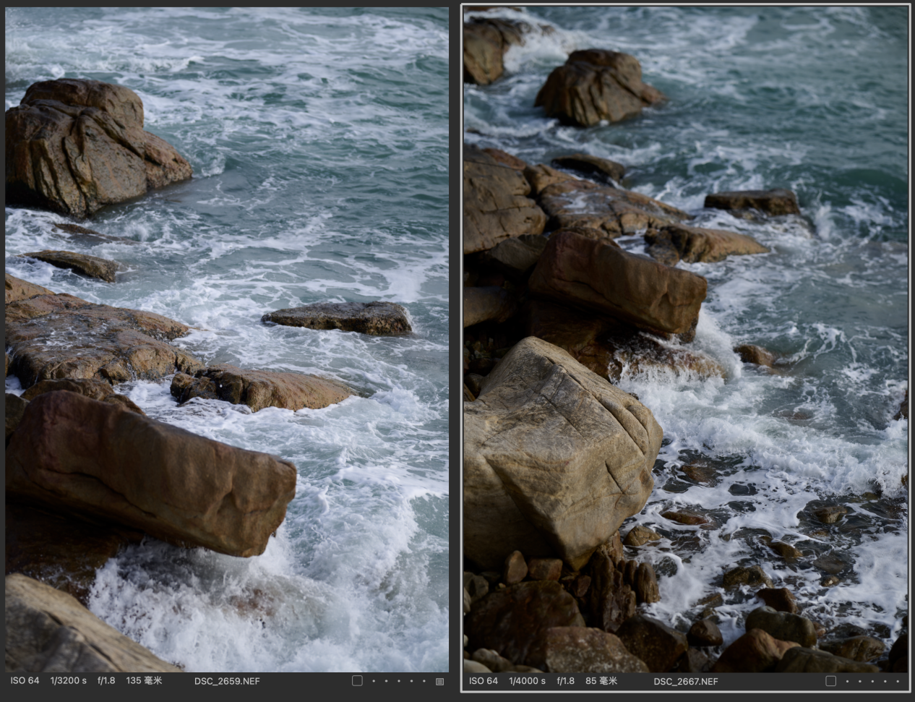Screen dimensions: 915x702
Task: Click the 135 毫米 focal length readout
Action: click(x=144, y=681)
